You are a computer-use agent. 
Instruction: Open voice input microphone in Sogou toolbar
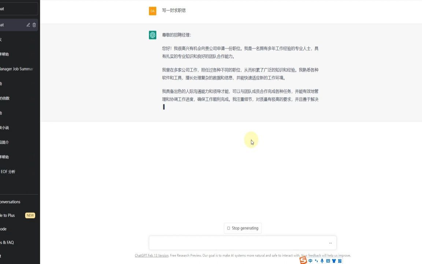[x=322, y=261]
